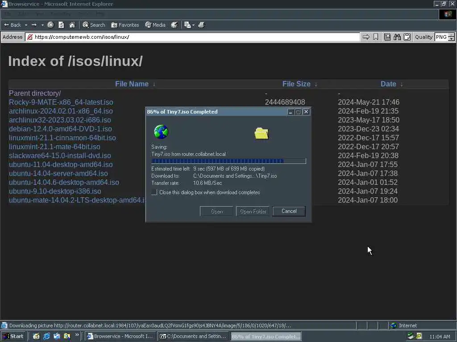
Task: Open the Media pane
Action: [155, 25]
